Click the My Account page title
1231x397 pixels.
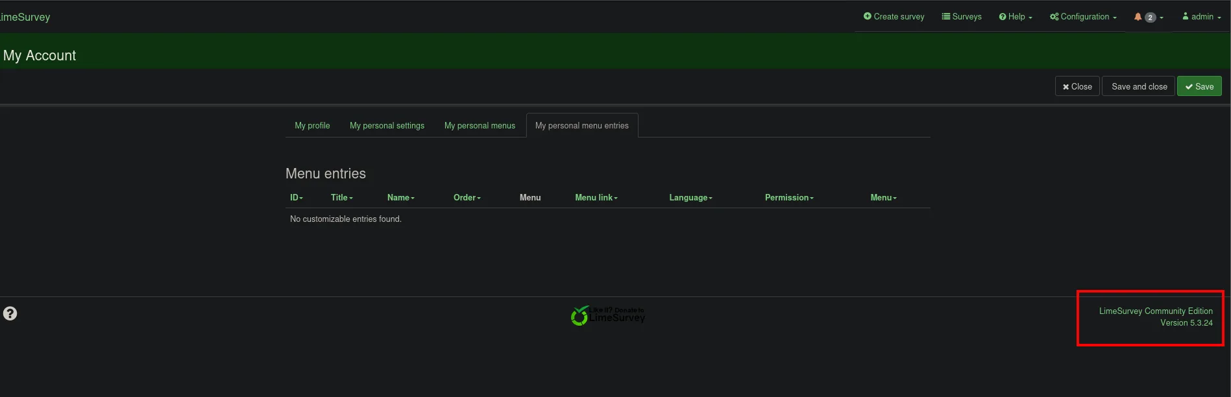(40, 56)
